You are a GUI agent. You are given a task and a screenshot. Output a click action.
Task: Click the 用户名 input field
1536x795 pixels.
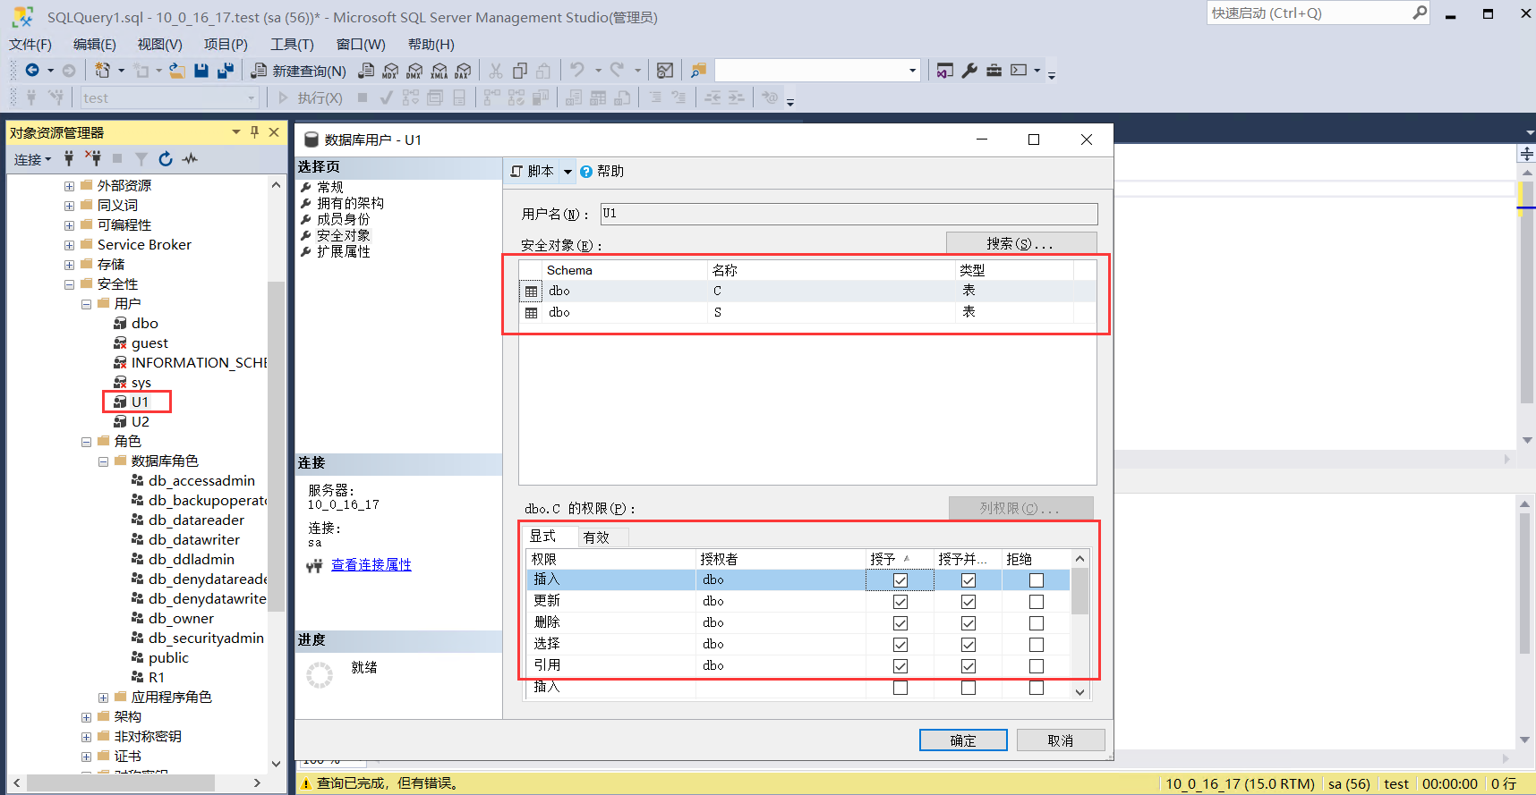[849, 214]
